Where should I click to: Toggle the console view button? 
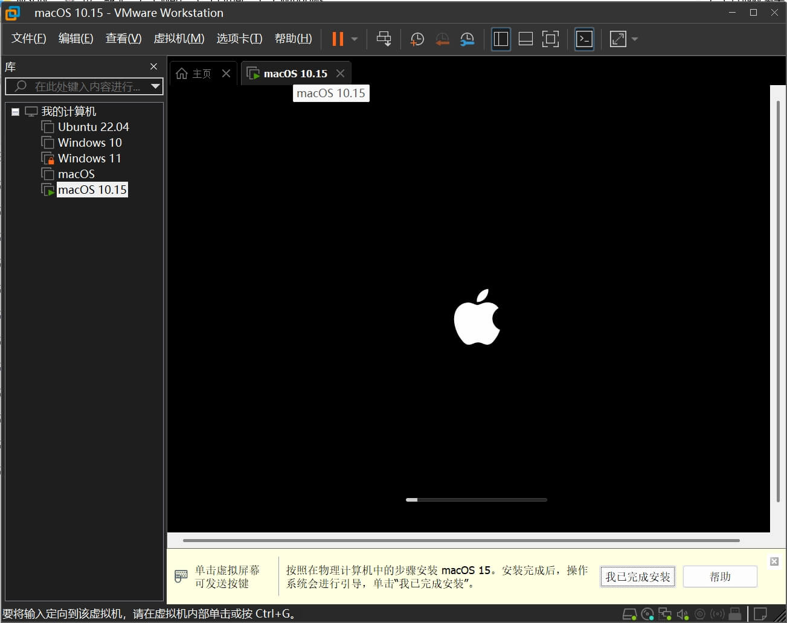coord(584,39)
